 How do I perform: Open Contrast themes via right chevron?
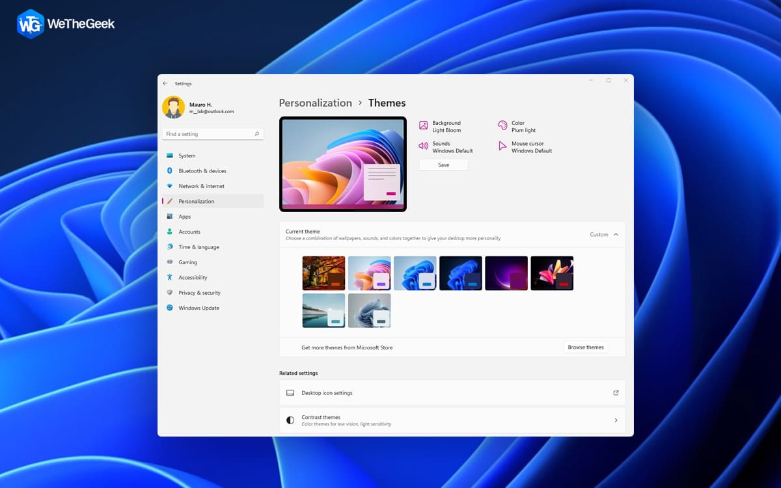[616, 420]
